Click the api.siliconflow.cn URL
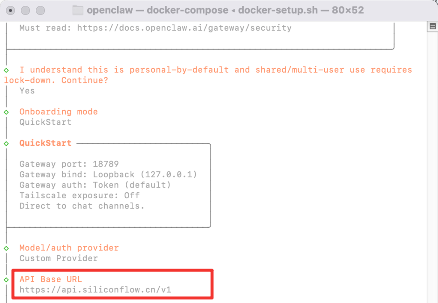Image resolution: width=438 pixels, height=303 pixels. pos(95,290)
